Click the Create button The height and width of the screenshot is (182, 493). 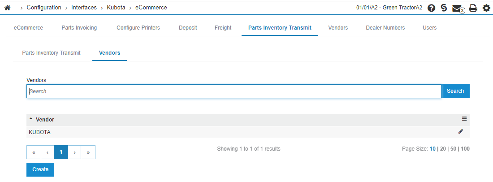(40, 169)
